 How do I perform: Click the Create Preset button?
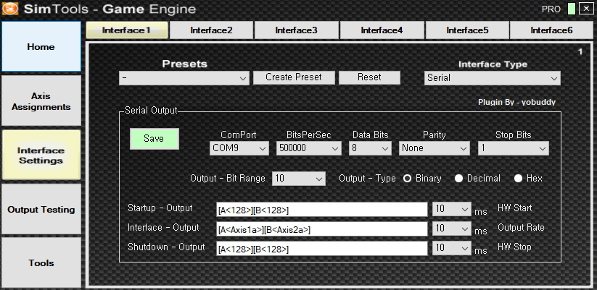coord(294,77)
